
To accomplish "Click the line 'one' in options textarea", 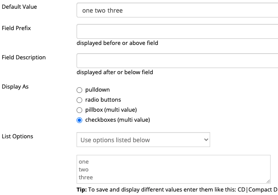I will [x=84, y=162].
